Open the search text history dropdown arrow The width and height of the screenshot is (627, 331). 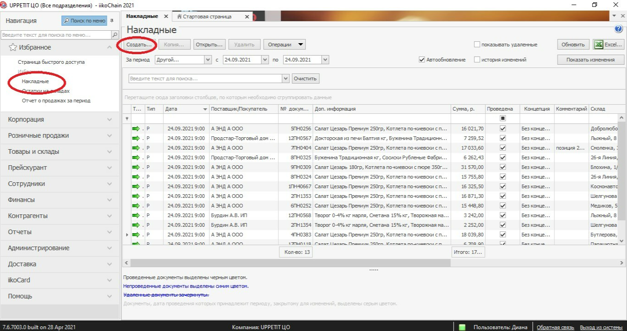tap(286, 79)
